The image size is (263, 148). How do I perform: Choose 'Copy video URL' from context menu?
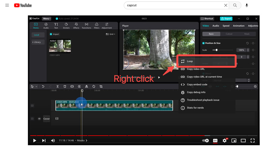click(x=196, y=69)
